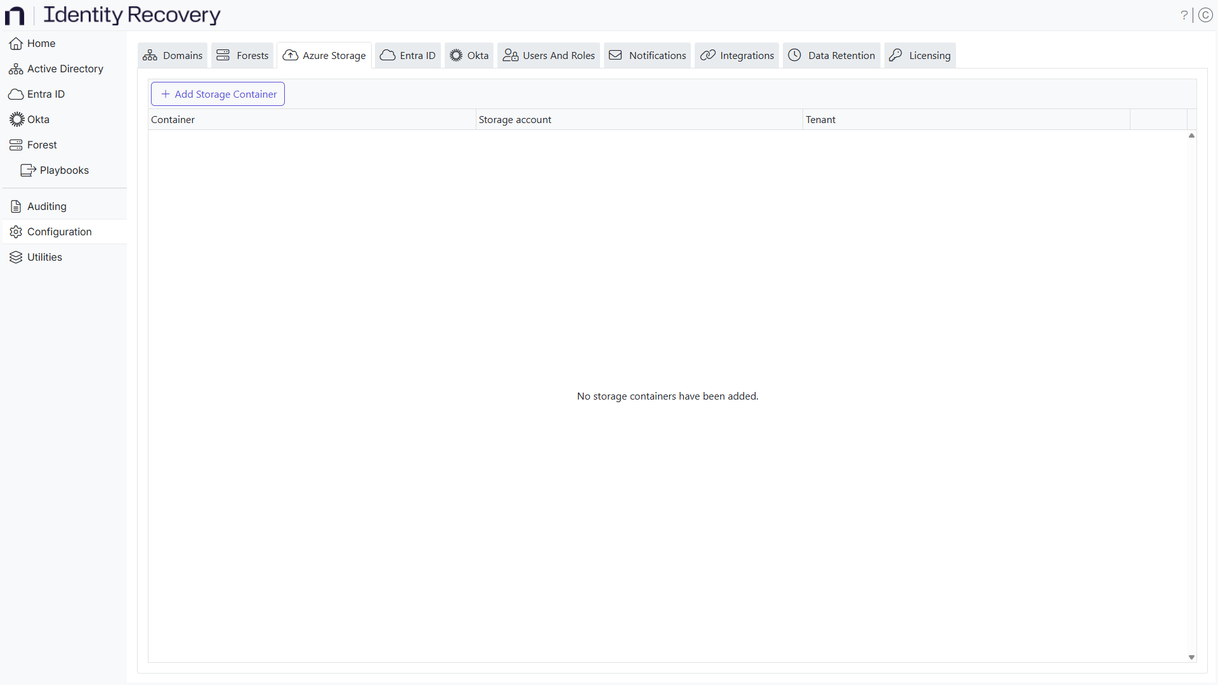Viewport: 1218px width, 685px height.
Task: Click the Identity Recovery app logo
Action: point(14,15)
